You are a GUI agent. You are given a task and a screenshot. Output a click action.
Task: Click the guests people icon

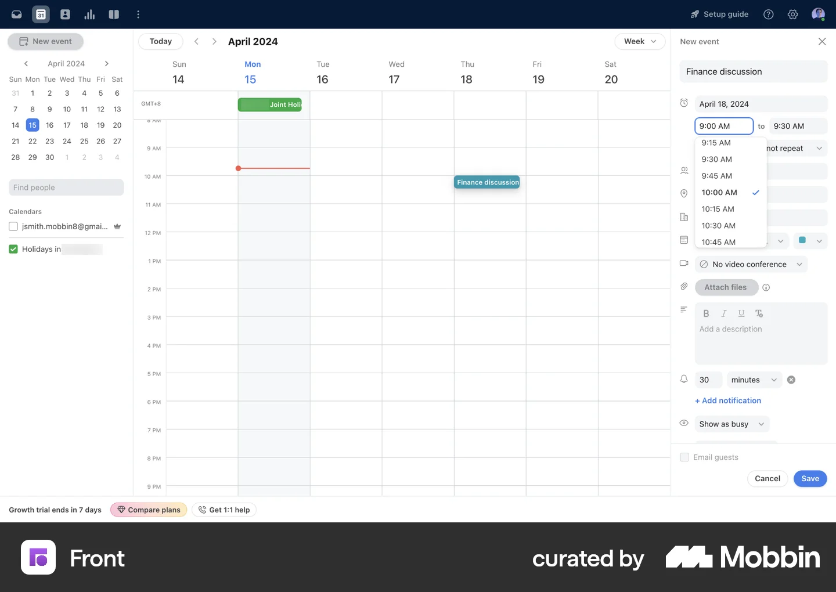[x=684, y=171]
